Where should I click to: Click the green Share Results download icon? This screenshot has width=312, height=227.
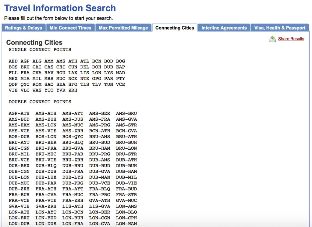point(272,39)
